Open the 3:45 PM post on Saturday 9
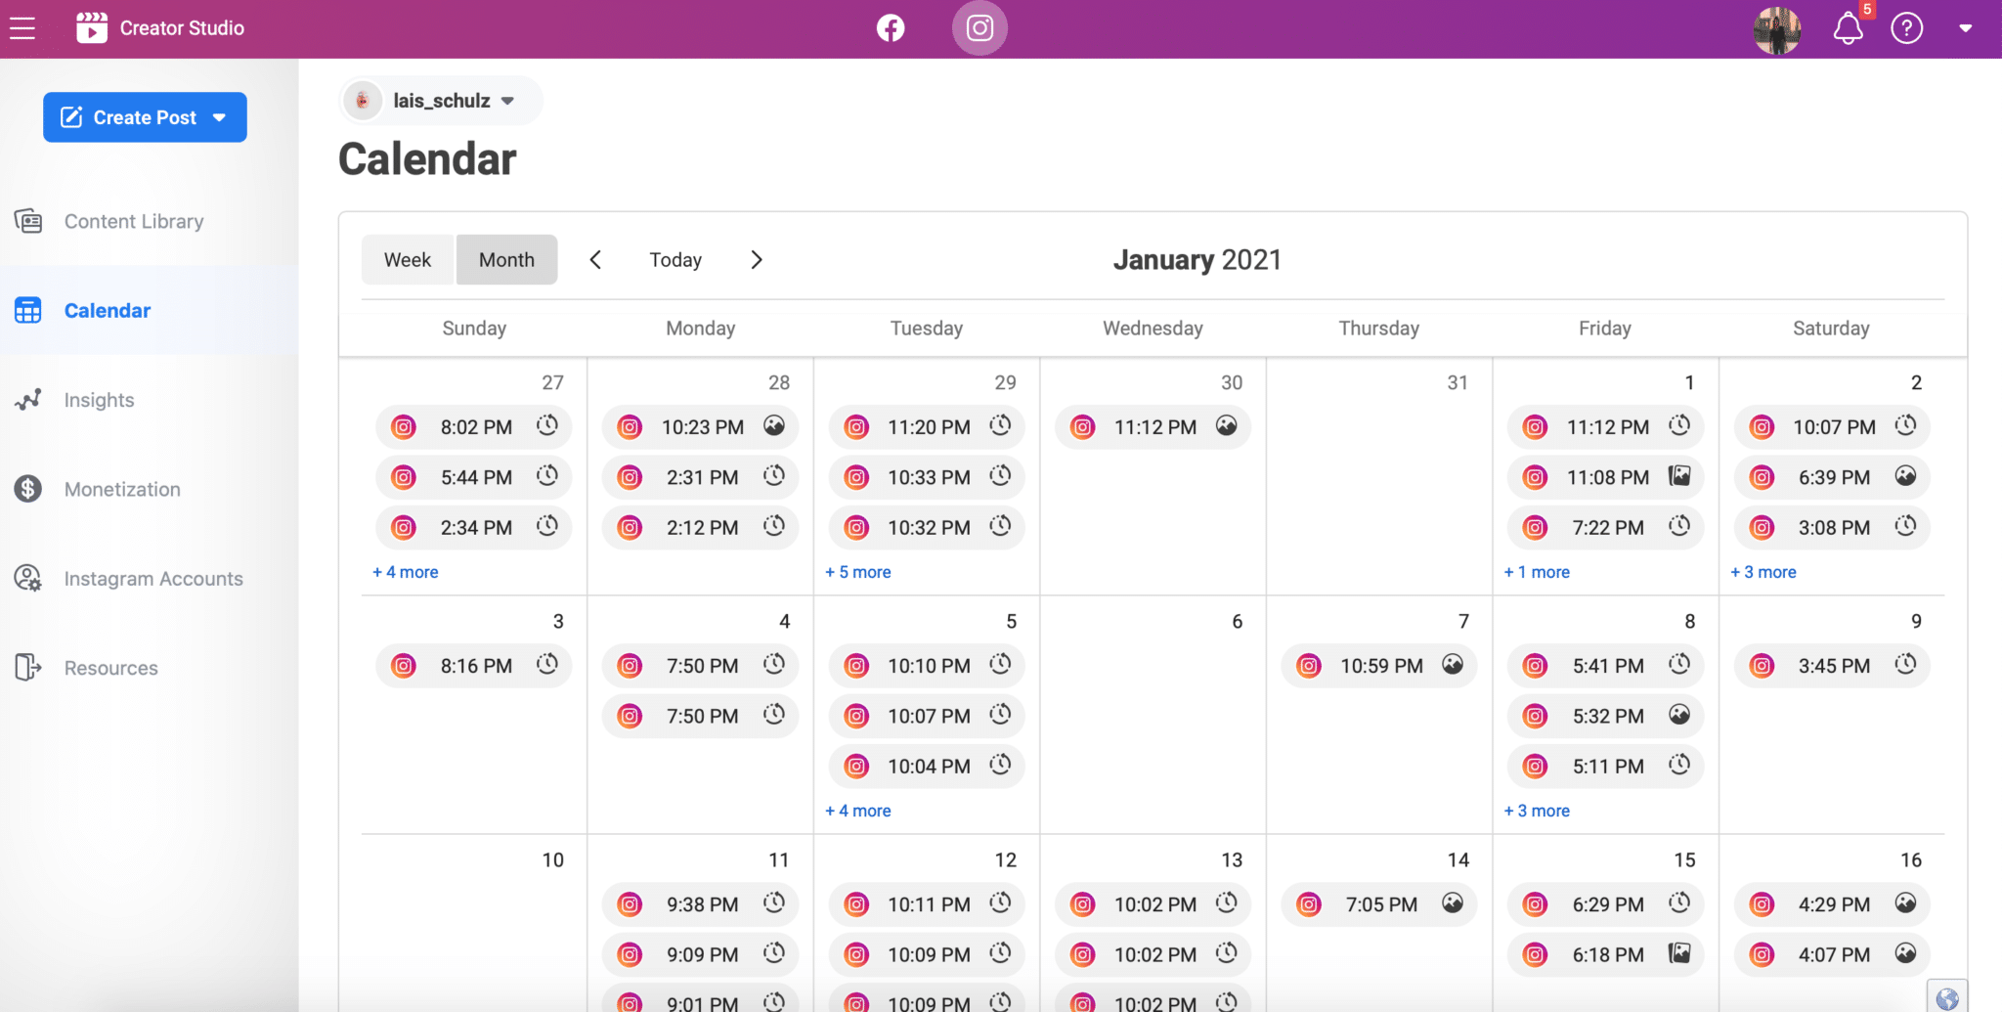The width and height of the screenshot is (2002, 1012). pos(1832,665)
